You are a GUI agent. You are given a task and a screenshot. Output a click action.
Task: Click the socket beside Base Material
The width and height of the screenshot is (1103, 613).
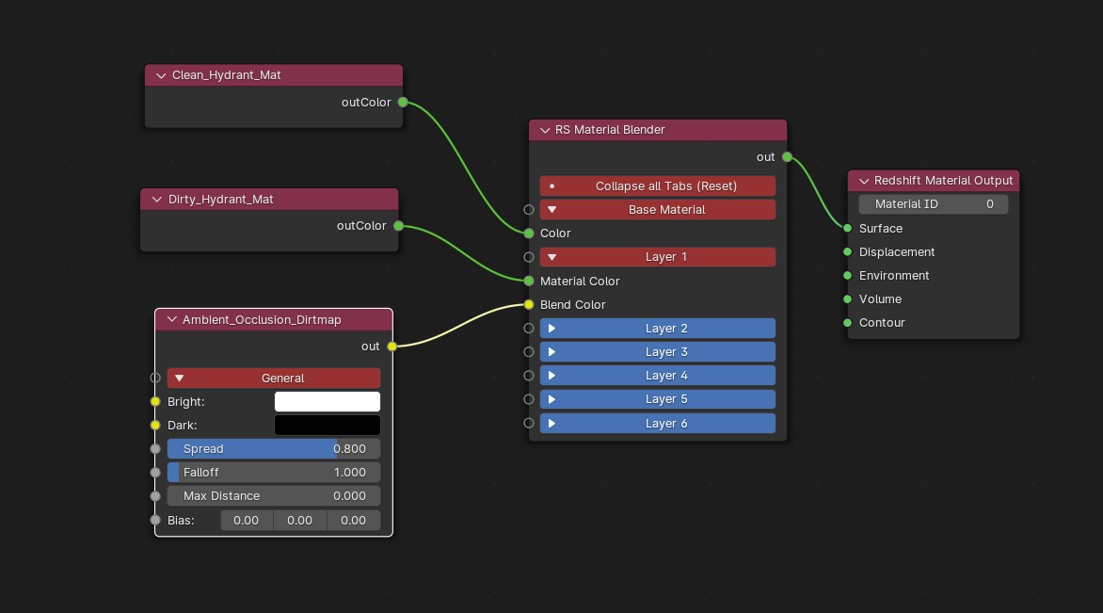(x=529, y=210)
